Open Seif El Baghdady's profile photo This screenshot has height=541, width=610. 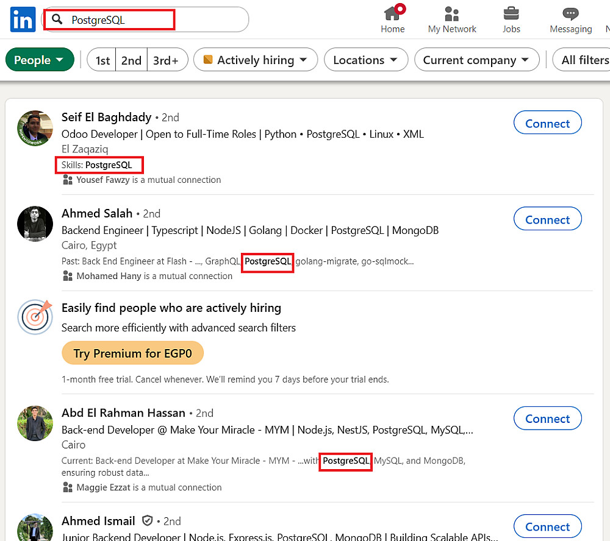(35, 129)
